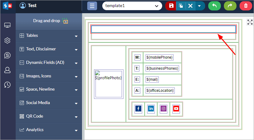Open the QR Code category

point(49,116)
